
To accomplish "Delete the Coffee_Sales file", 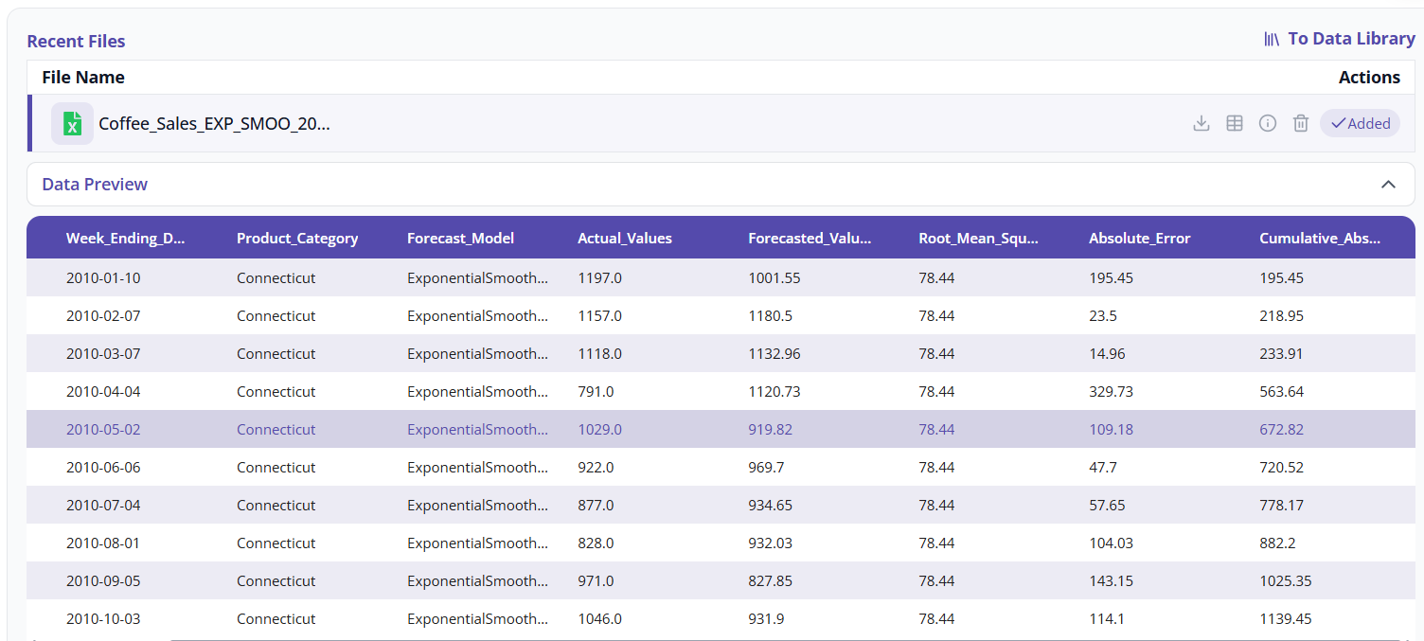I will (x=1300, y=122).
